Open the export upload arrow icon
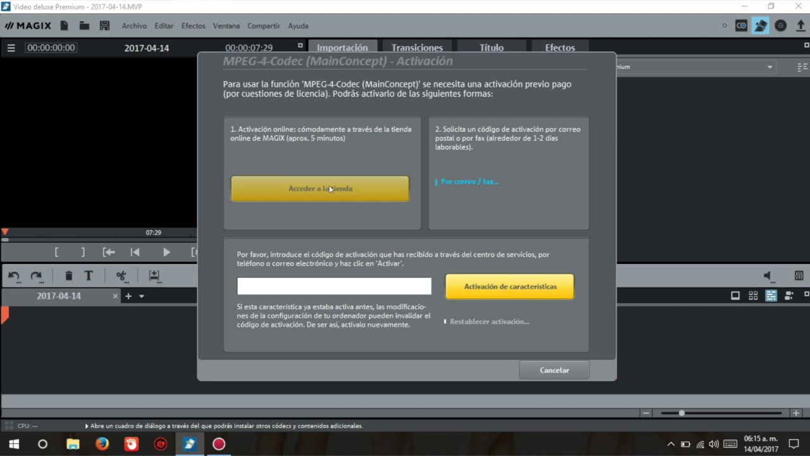 (x=801, y=26)
